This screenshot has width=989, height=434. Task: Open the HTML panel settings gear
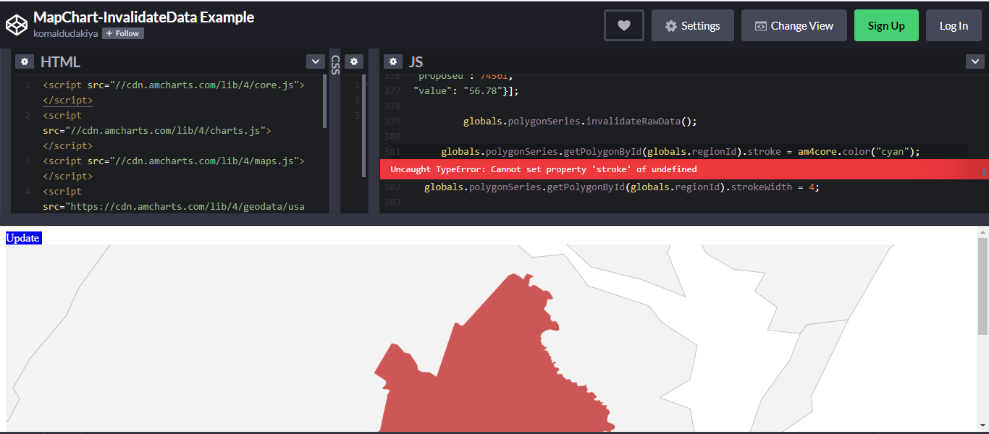[x=25, y=61]
